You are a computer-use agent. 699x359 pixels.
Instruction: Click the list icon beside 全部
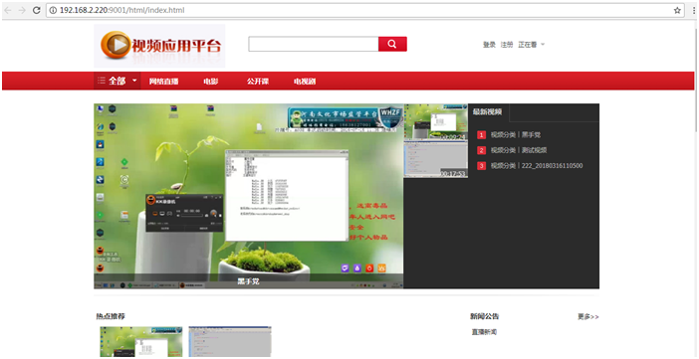tap(102, 81)
